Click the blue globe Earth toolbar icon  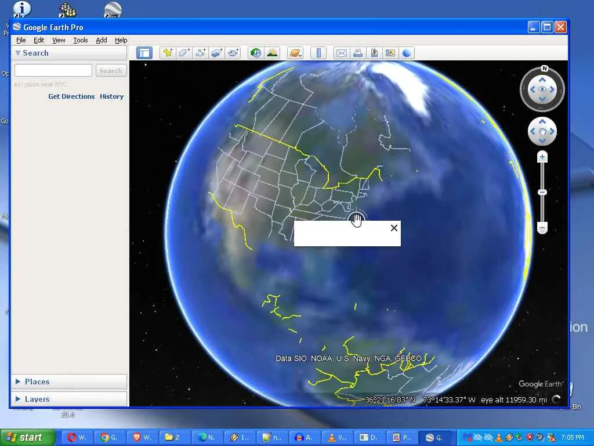(407, 53)
